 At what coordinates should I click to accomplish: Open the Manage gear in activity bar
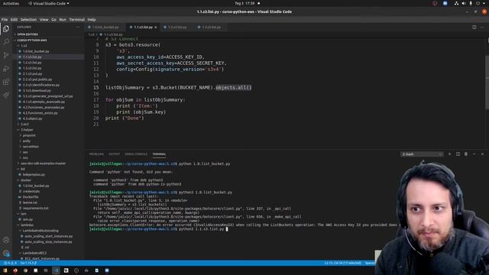(x=6, y=253)
